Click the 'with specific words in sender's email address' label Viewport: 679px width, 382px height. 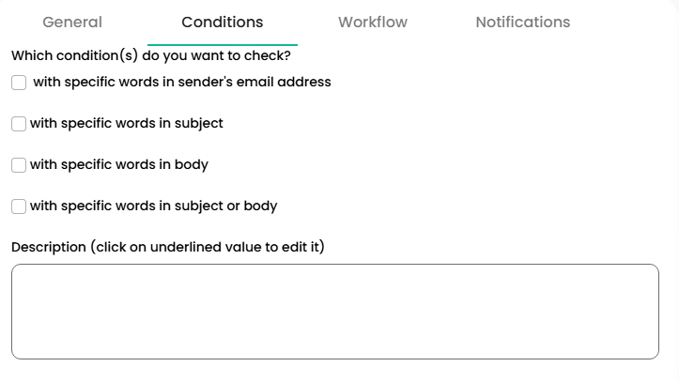click(x=182, y=83)
